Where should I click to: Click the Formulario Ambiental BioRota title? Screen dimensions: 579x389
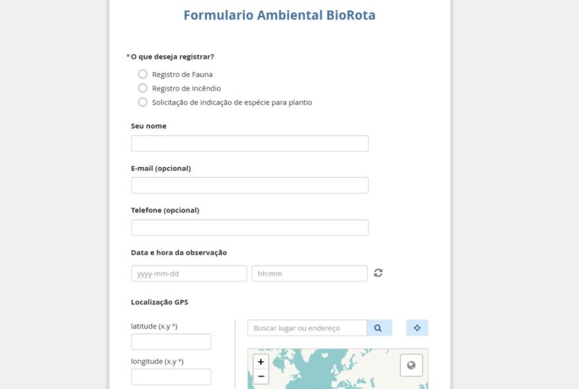(279, 15)
